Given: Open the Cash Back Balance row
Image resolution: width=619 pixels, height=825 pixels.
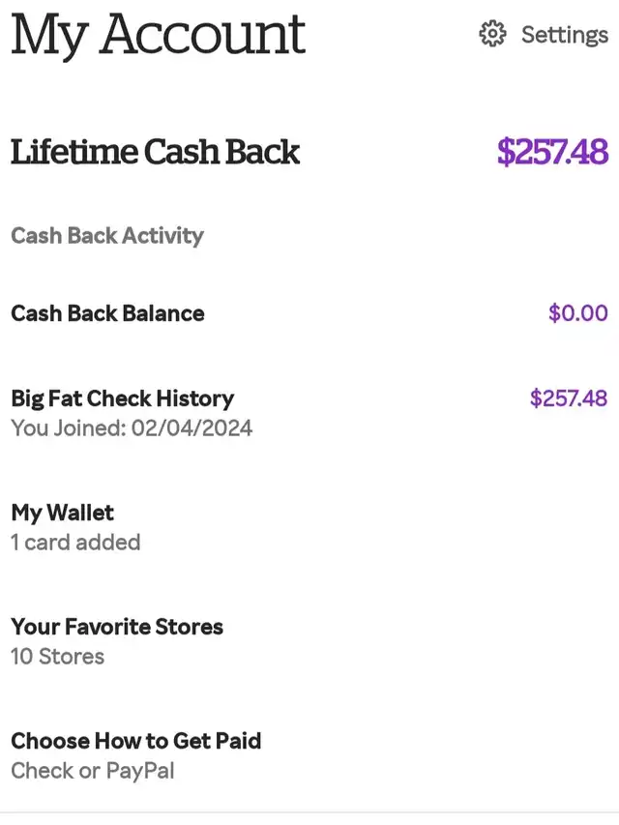Looking at the screenshot, I should (x=107, y=313).
